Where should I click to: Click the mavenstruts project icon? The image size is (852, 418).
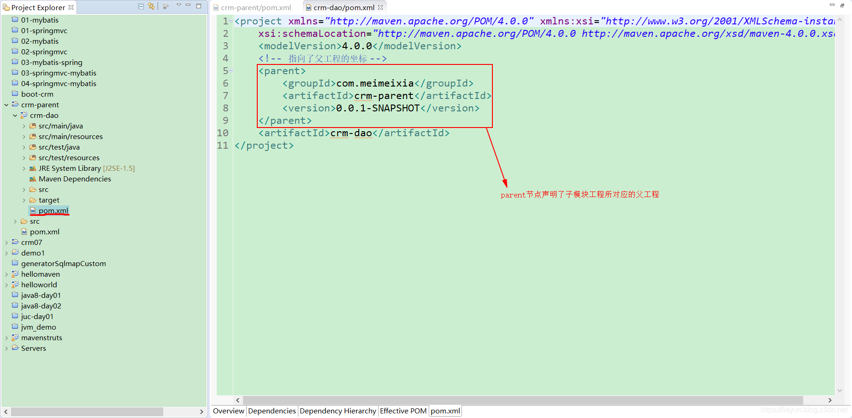[15, 337]
